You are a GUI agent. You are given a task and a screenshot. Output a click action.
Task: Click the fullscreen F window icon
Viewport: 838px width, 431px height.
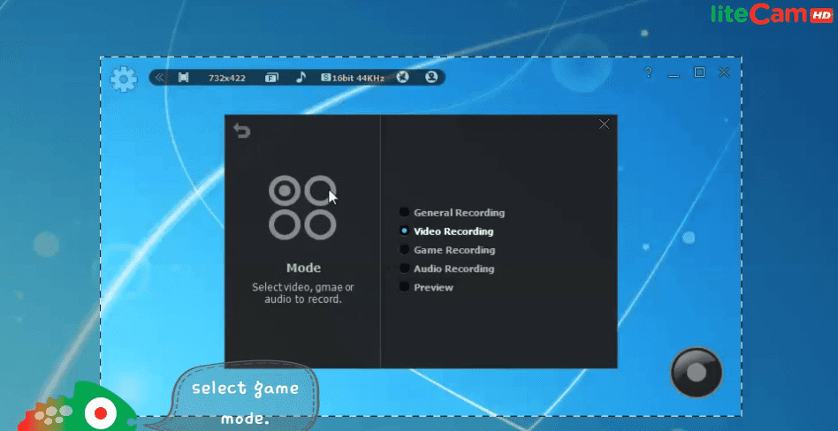click(x=271, y=78)
